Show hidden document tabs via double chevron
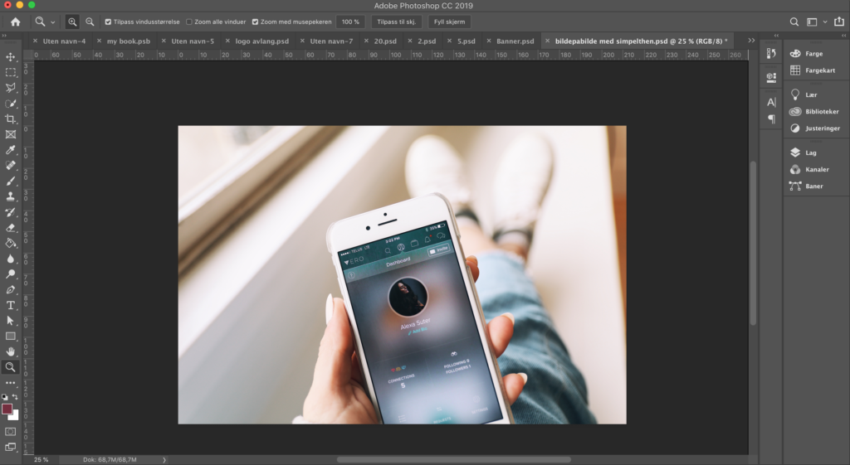 click(751, 40)
